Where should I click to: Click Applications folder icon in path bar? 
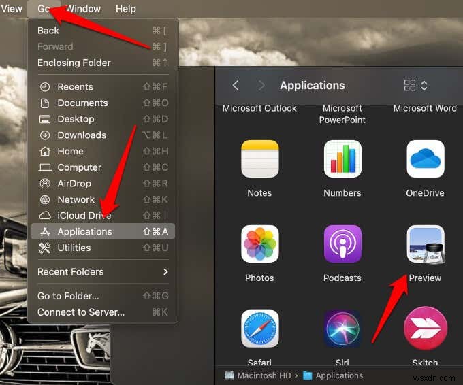tap(307, 375)
